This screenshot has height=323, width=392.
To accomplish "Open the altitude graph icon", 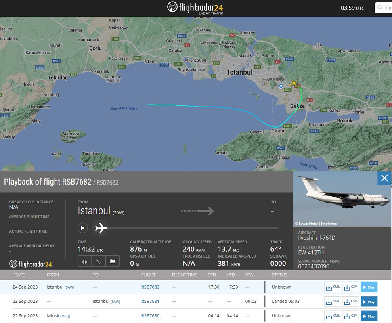I will click(x=113, y=262).
